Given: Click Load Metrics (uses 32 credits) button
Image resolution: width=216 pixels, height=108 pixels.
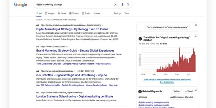Looking at the screenshot, I should click(x=181, y=97).
